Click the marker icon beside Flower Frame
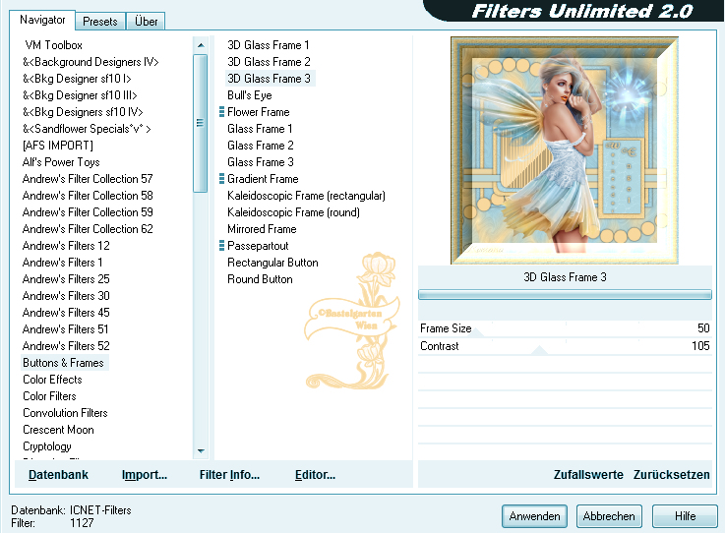This screenshot has width=725, height=533. [222, 112]
